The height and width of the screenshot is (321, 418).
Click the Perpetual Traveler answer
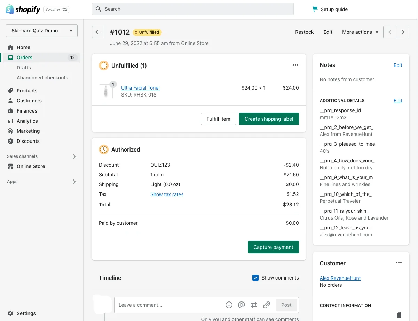(340, 201)
